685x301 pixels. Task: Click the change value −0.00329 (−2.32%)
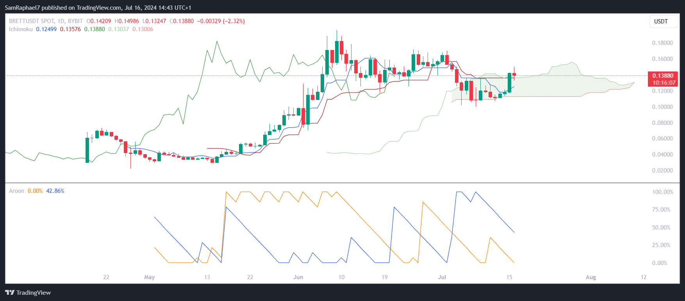[x=221, y=21]
